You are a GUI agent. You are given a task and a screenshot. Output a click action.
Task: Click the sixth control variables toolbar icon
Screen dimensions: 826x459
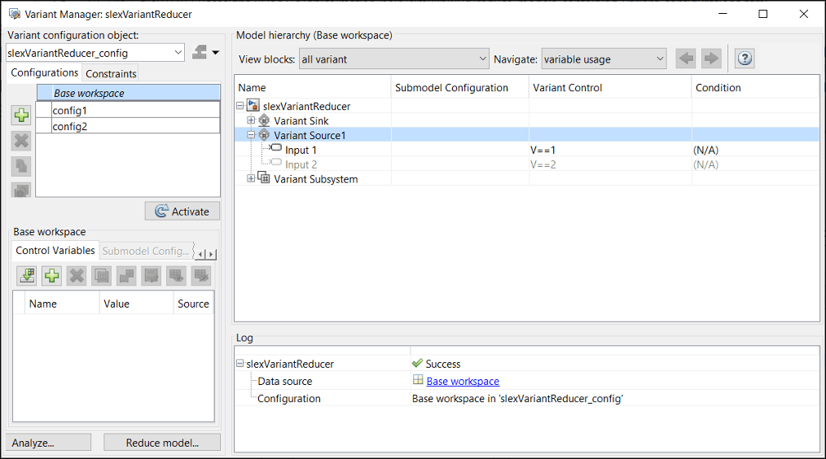(x=152, y=275)
